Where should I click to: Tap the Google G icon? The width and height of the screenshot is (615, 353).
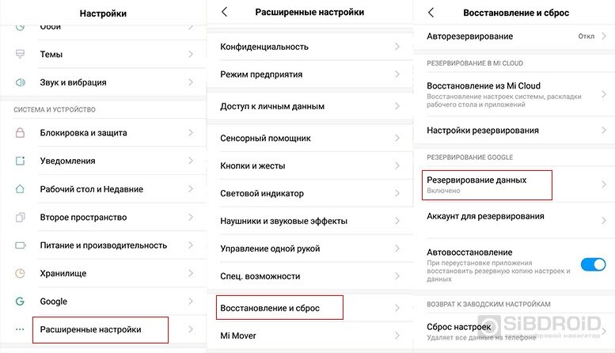coord(21,302)
